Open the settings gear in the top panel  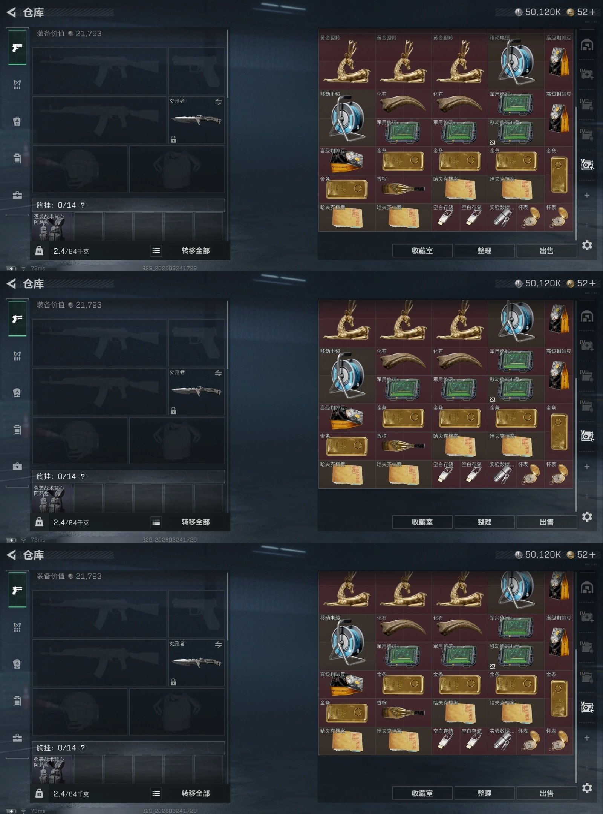tap(587, 245)
